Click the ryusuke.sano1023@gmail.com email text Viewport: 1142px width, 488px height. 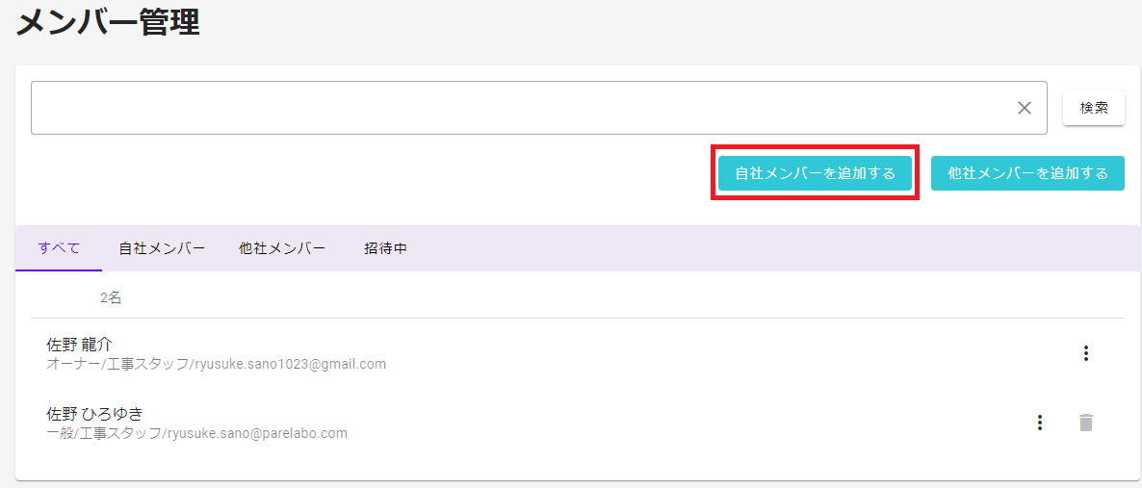click(290, 364)
